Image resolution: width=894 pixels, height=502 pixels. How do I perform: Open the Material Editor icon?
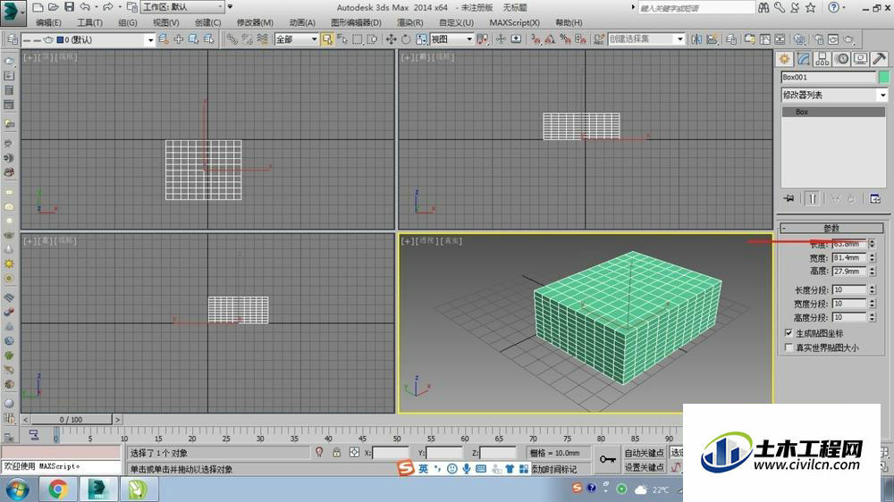pos(799,39)
